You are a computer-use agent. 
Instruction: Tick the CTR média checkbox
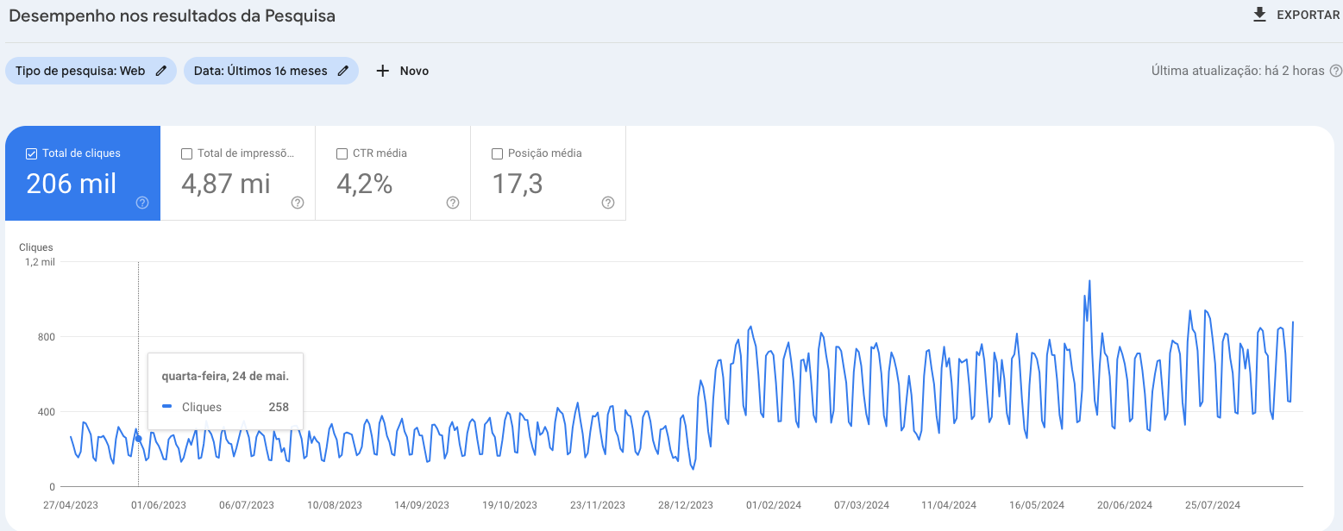click(x=342, y=153)
